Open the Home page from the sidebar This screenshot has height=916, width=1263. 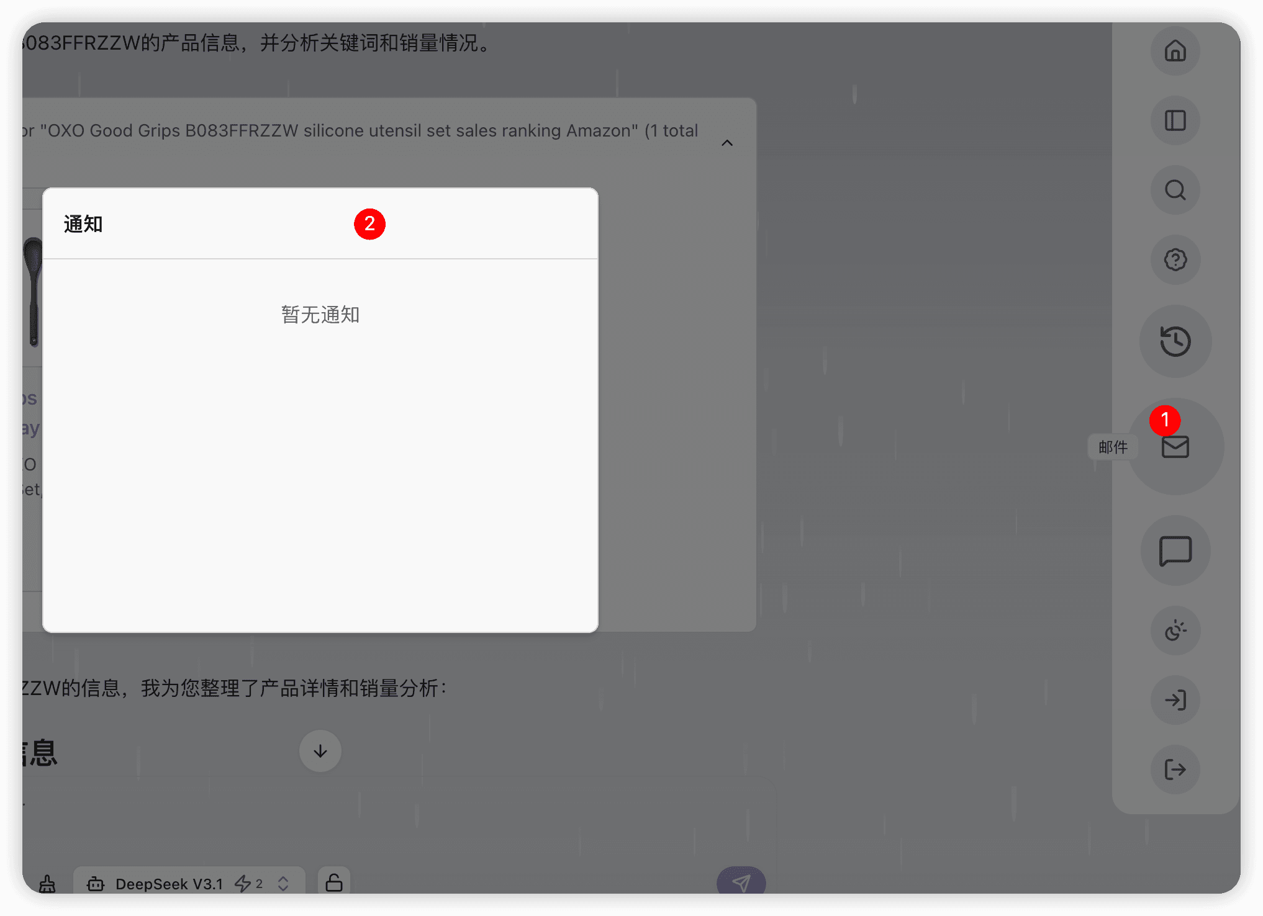coord(1175,52)
